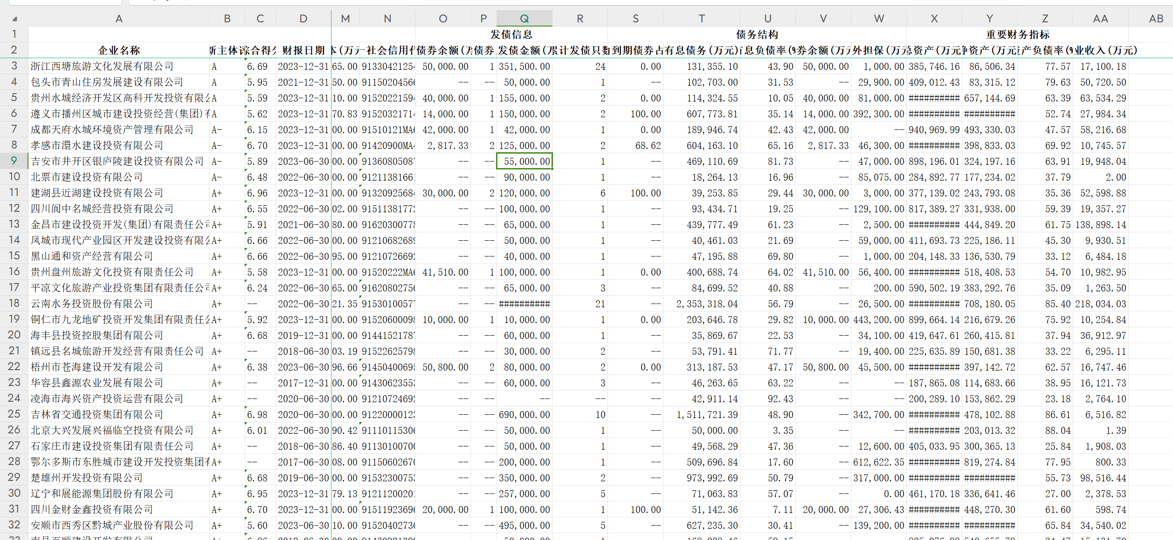The image size is (1173, 540).
Task: Click the 发债信息 merged header cell
Action: click(511, 34)
